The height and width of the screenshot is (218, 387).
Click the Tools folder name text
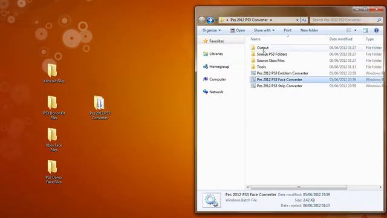(x=261, y=67)
